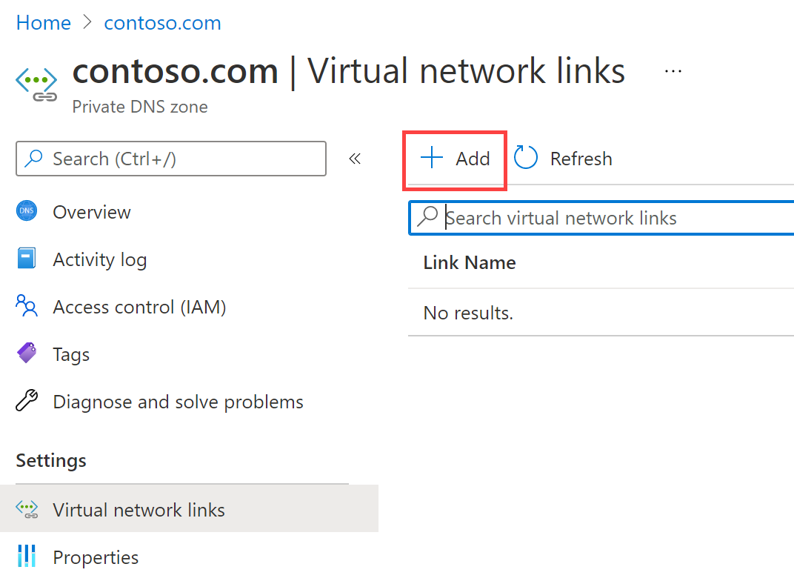Click the Refresh button label
The image size is (794, 581).
(x=581, y=158)
